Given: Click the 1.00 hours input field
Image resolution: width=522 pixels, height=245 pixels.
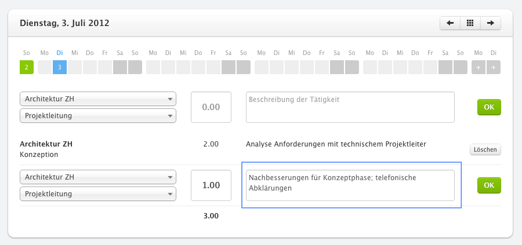Looking at the screenshot, I should (x=211, y=185).
